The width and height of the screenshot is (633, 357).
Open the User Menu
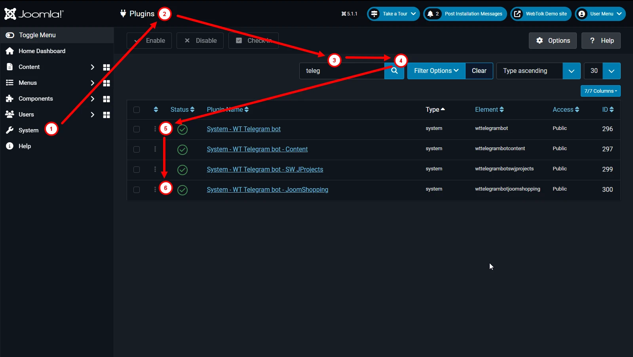point(600,14)
